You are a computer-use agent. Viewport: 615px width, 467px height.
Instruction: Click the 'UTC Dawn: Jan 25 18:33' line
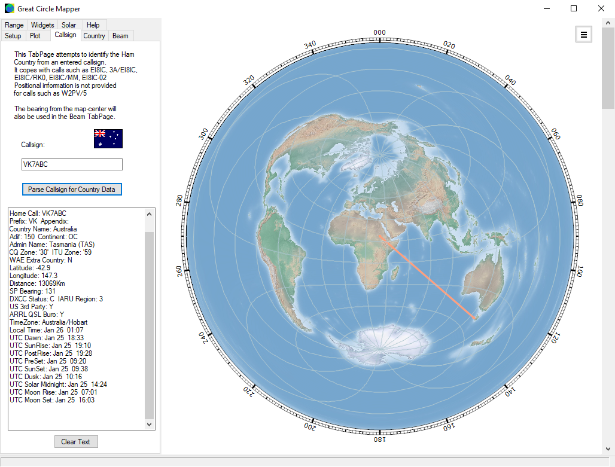[x=47, y=338]
